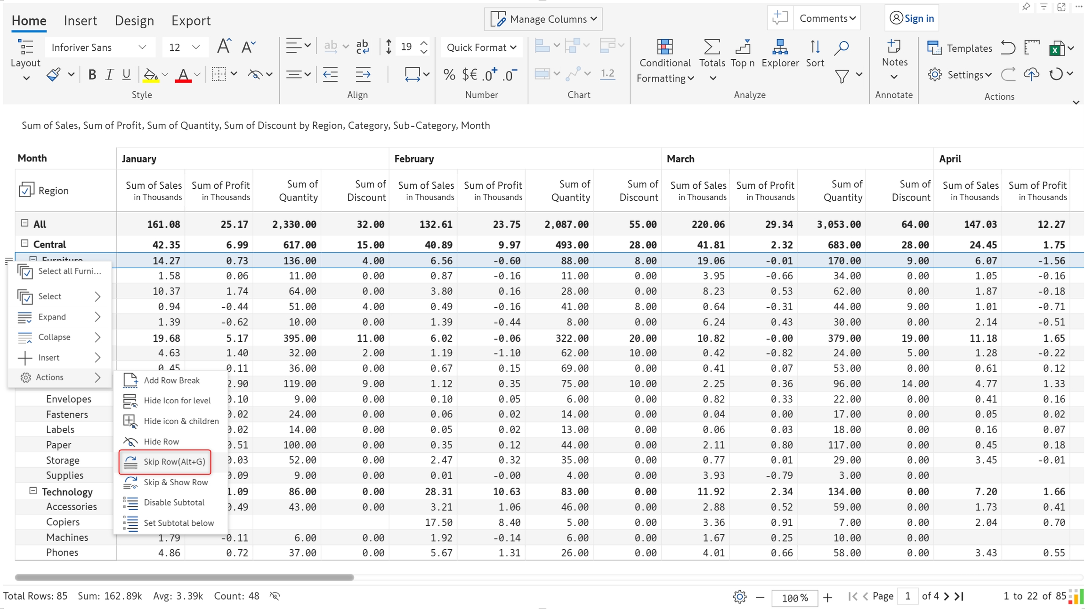This screenshot has width=1085, height=609.
Task: Click the Totals sigma icon
Action: coord(712,47)
